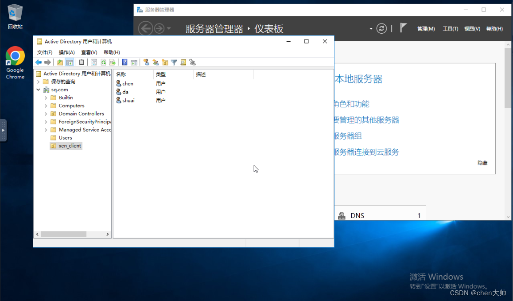The image size is (513, 301).
Task: Open the 文件(F) menu
Action: (44, 52)
